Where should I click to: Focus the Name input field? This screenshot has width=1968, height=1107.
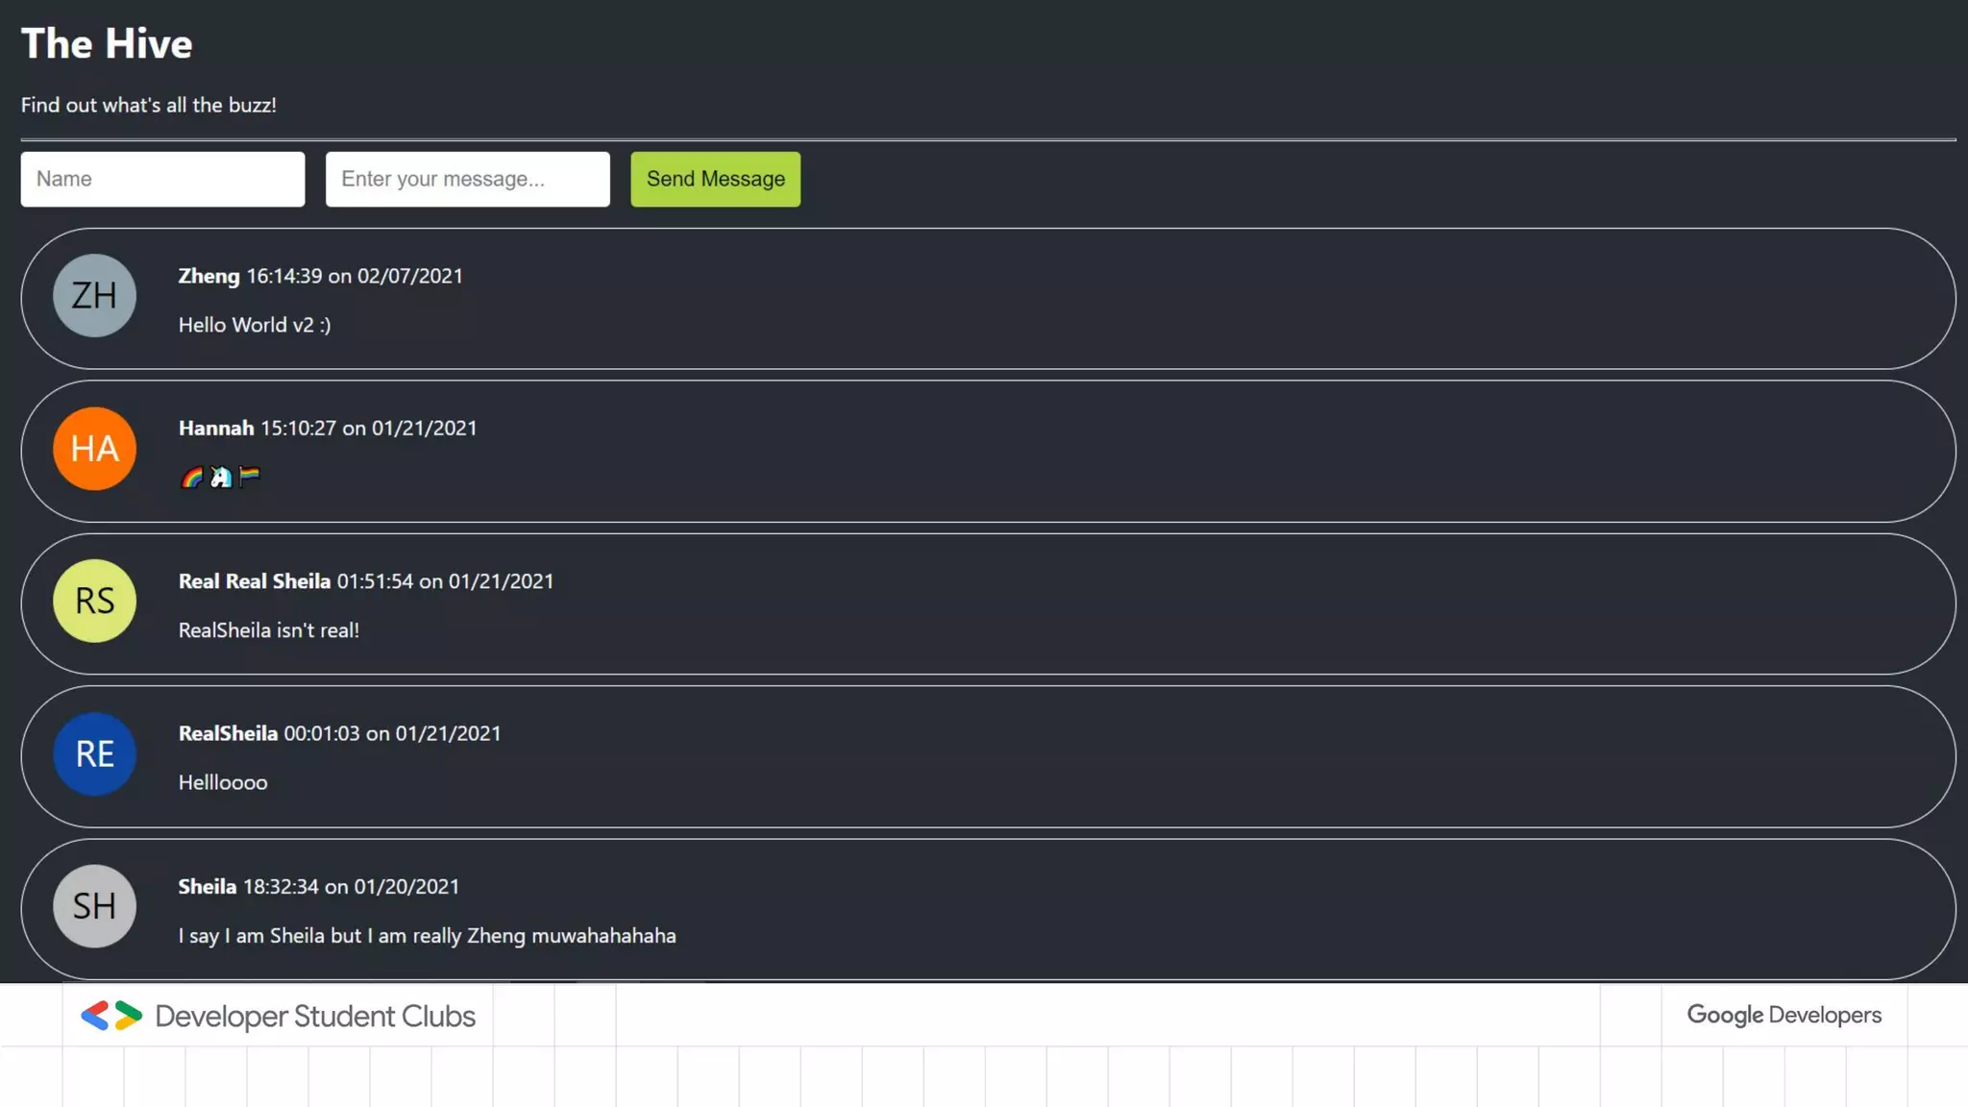click(162, 179)
